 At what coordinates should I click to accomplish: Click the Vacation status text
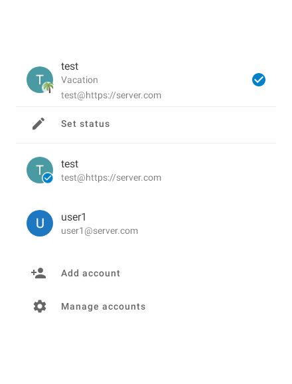[80, 80]
